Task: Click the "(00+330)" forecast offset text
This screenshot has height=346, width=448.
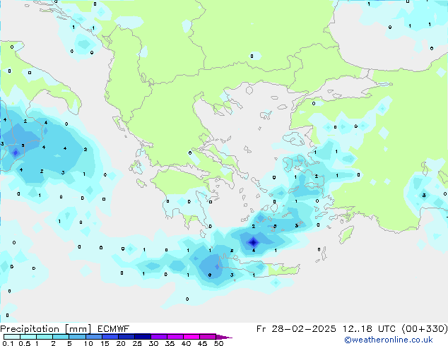Action: pyautogui.click(x=425, y=329)
